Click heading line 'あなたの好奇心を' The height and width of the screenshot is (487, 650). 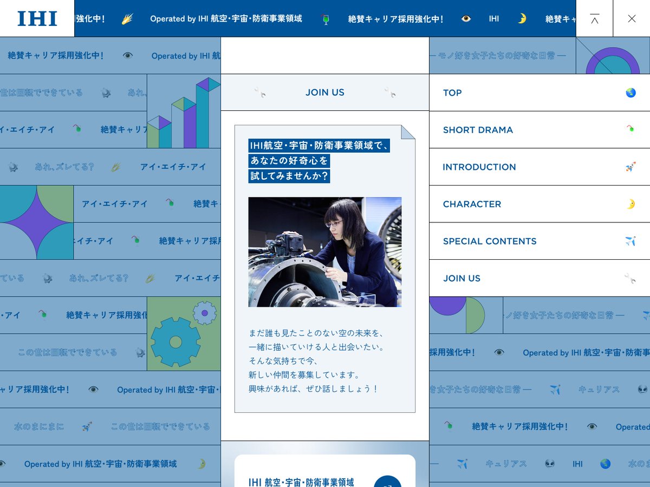coord(289,161)
